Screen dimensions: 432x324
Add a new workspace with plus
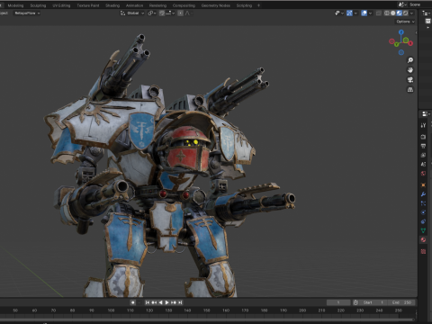click(x=258, y=5)
